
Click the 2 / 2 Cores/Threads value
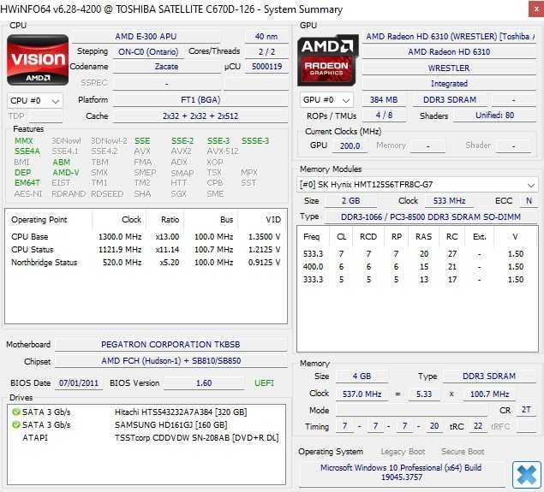click(266, 52)
